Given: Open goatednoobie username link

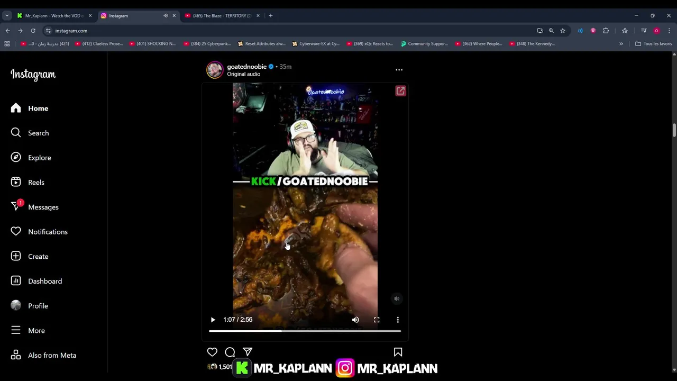Looking at the screenshot, I should (246, 67).
